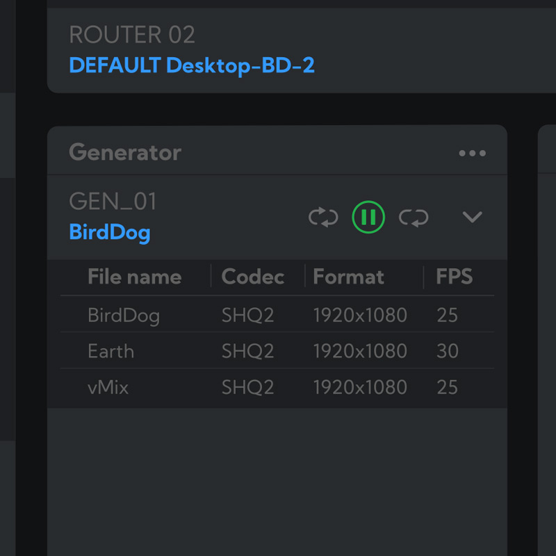This screenshot has height=556, width=556.
Task: Open DEFAULT Desktop-BD-2 router source
Action: point(192,65)
